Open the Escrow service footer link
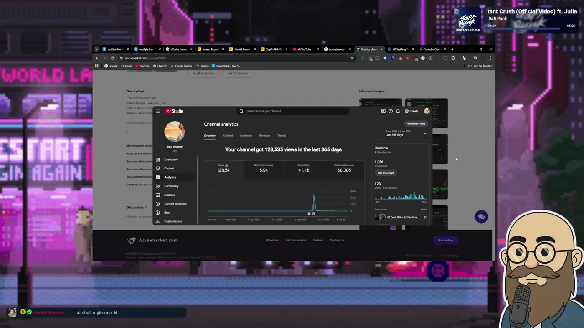 point(296,240)
